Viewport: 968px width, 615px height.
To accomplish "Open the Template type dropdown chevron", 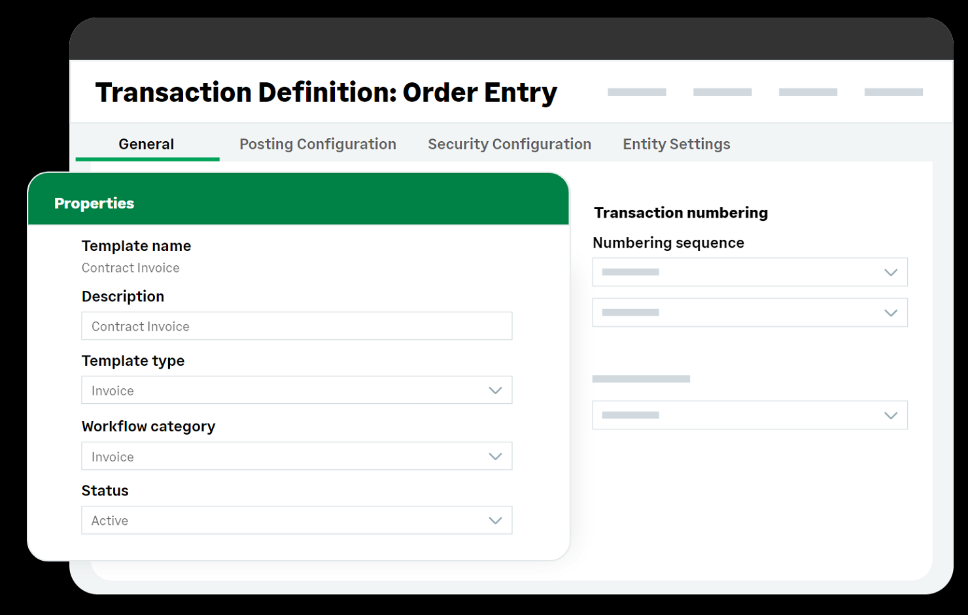I will pos(495,390).
